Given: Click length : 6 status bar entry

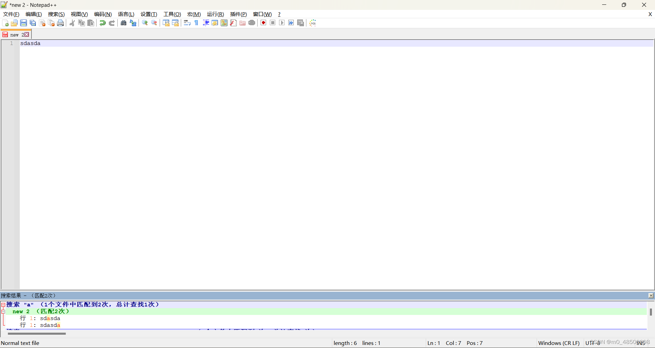Looking at the screenshot, I should (x=345, y=343).
